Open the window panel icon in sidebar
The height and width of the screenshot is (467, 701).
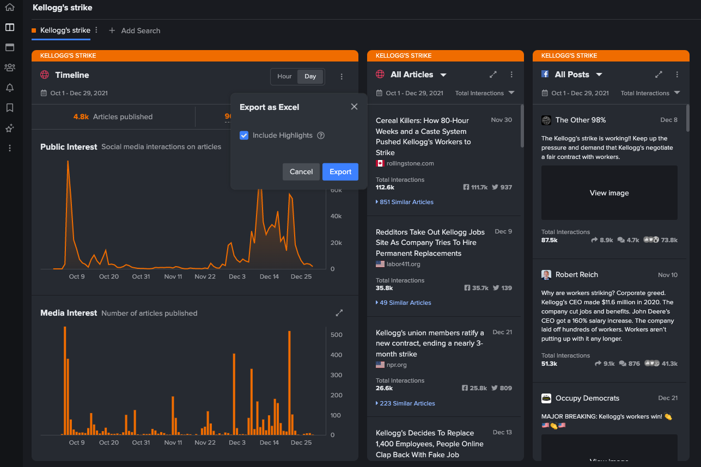coord(9,47)
